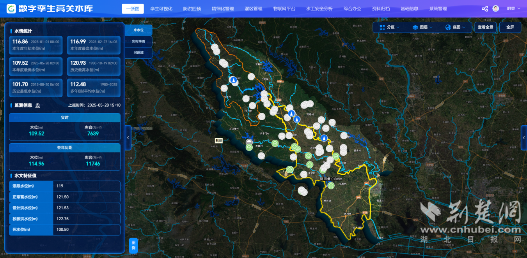Click the 分区 grid icon

coord(381,27)
